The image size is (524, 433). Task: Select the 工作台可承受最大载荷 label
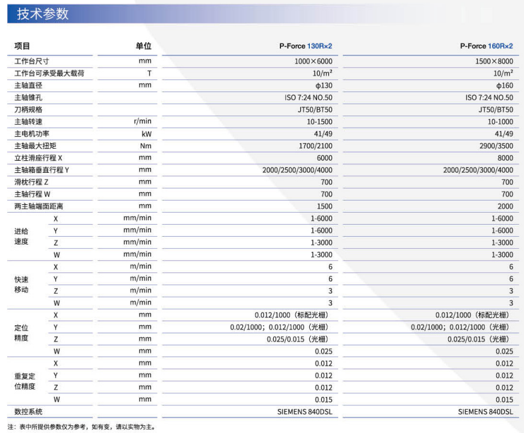49,73
